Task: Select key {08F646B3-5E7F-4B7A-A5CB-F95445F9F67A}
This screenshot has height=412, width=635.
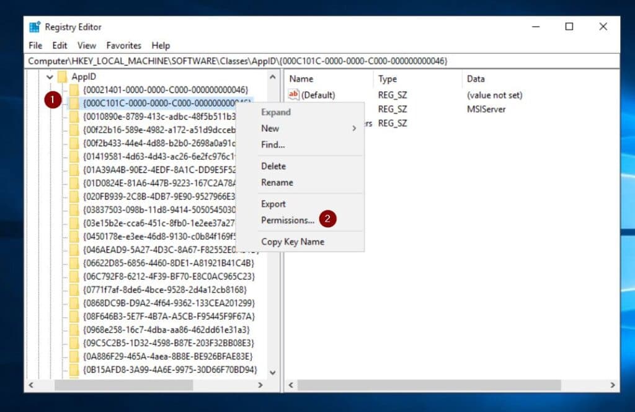Action: click(x=169, y=317)
